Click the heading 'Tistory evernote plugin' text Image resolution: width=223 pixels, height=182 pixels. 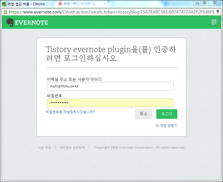(x=88, y=49)
